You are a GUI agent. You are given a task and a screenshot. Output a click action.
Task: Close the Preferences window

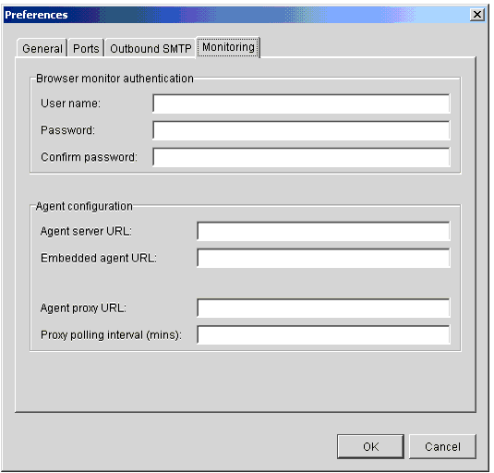click(x=477, y=14)
